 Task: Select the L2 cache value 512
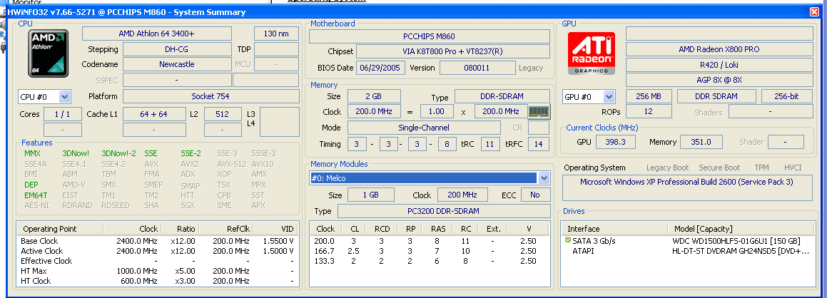pos(223,114)
